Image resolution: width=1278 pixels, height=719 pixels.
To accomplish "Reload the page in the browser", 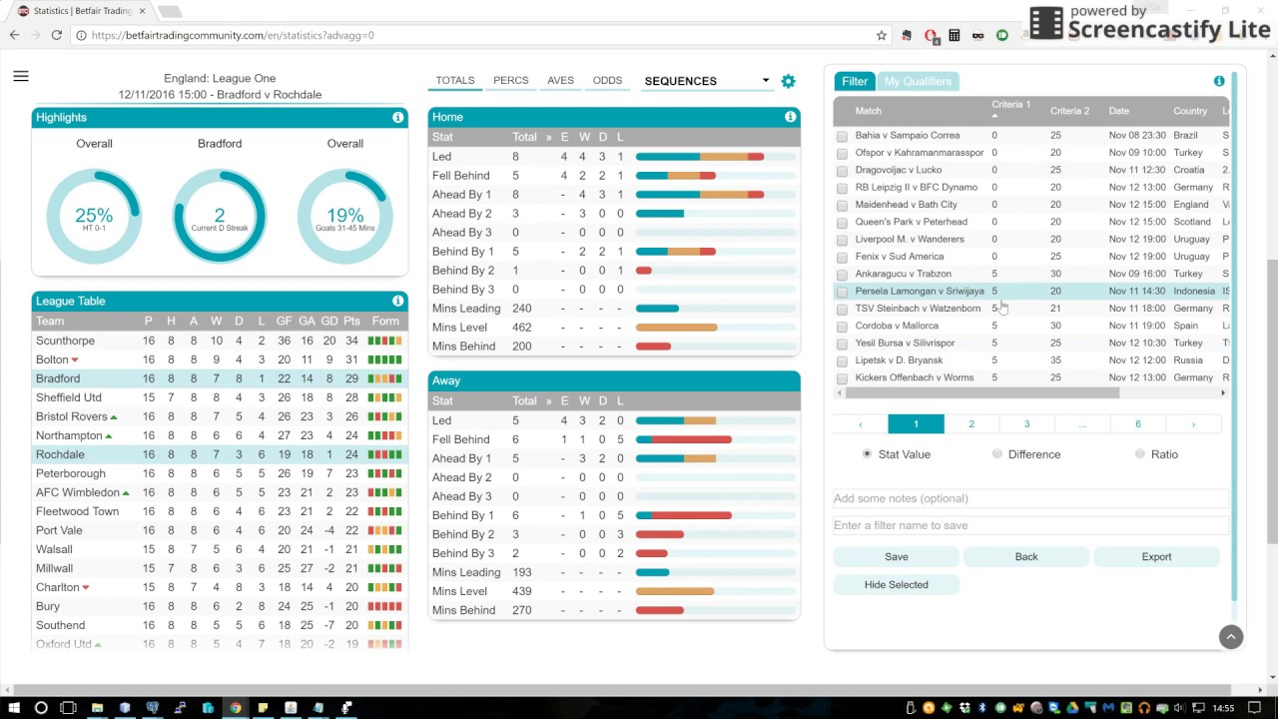I will point(57,35).
